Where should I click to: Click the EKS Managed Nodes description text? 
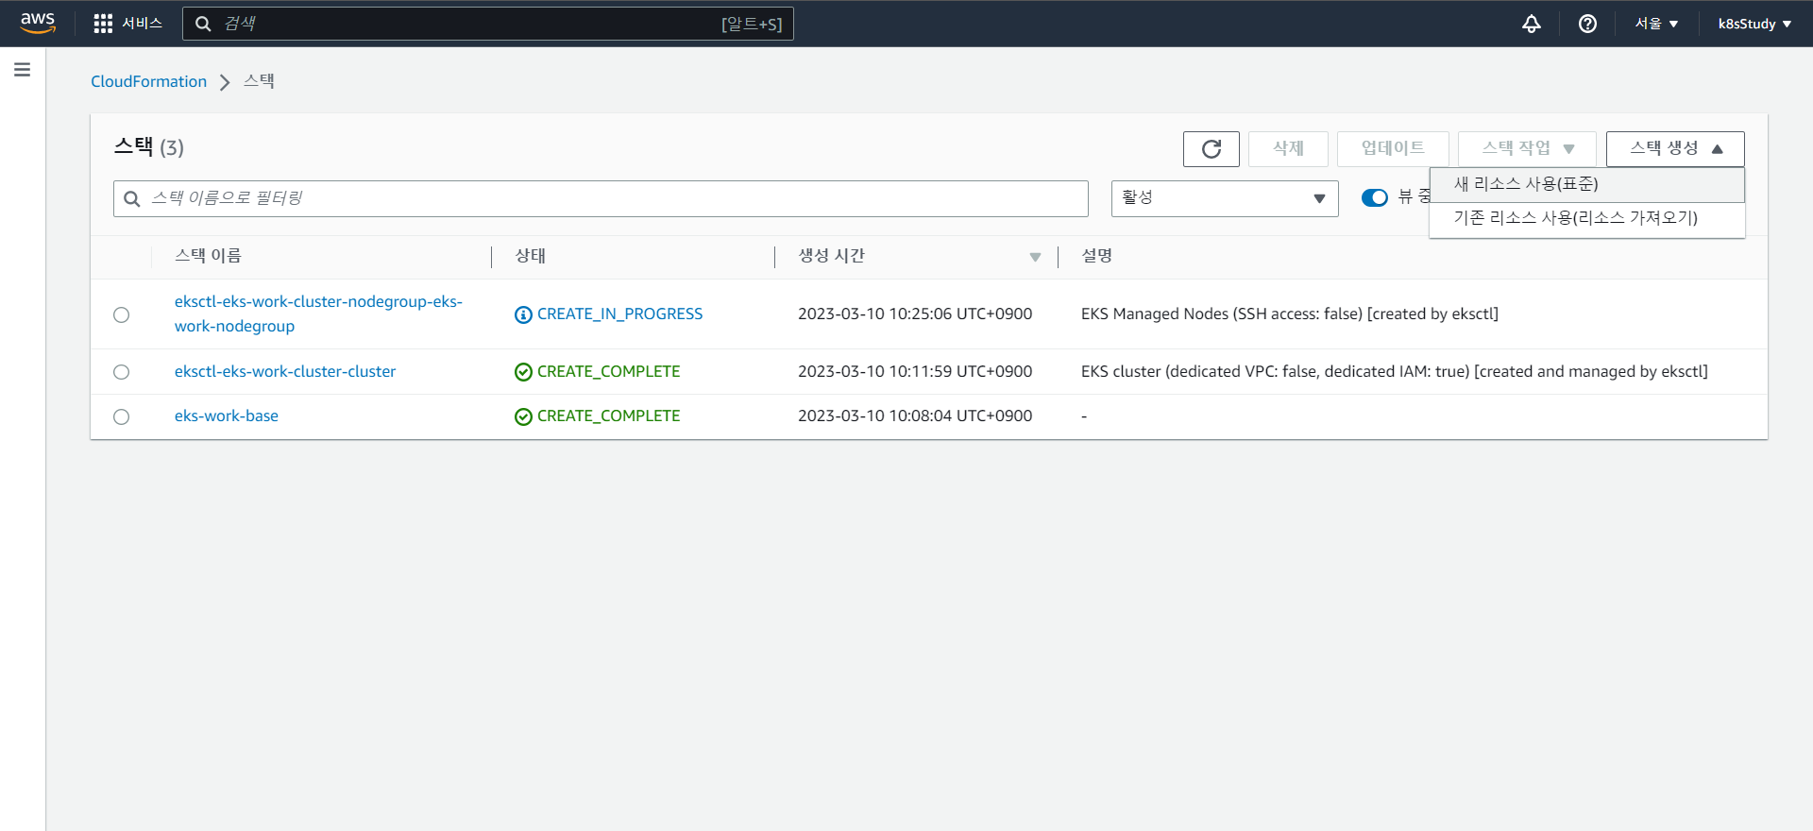point(1290,314)
